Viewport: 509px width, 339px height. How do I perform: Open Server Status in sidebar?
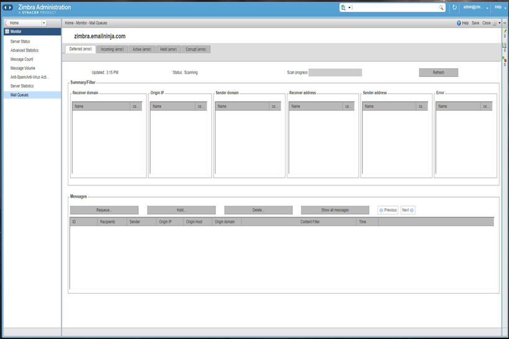click(x=20, y=42)
